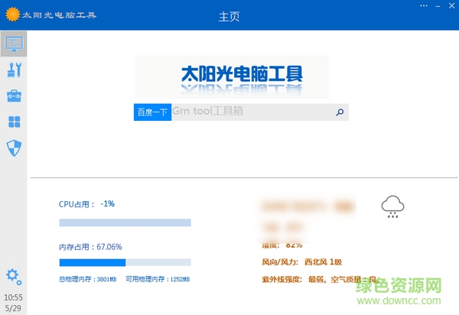Click the 主页 title text
This screenshot has height=315, width=459.
[x=229, y=16]
